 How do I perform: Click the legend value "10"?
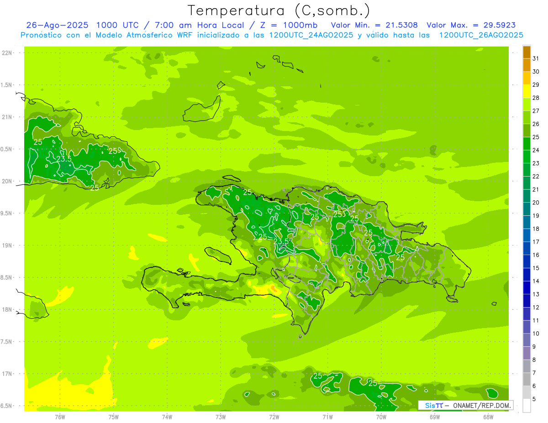click(536, 334)
